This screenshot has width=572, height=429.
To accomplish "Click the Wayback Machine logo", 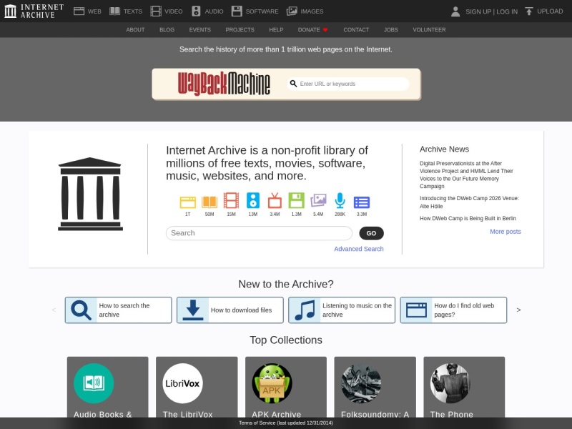I will tap(224, 82).
